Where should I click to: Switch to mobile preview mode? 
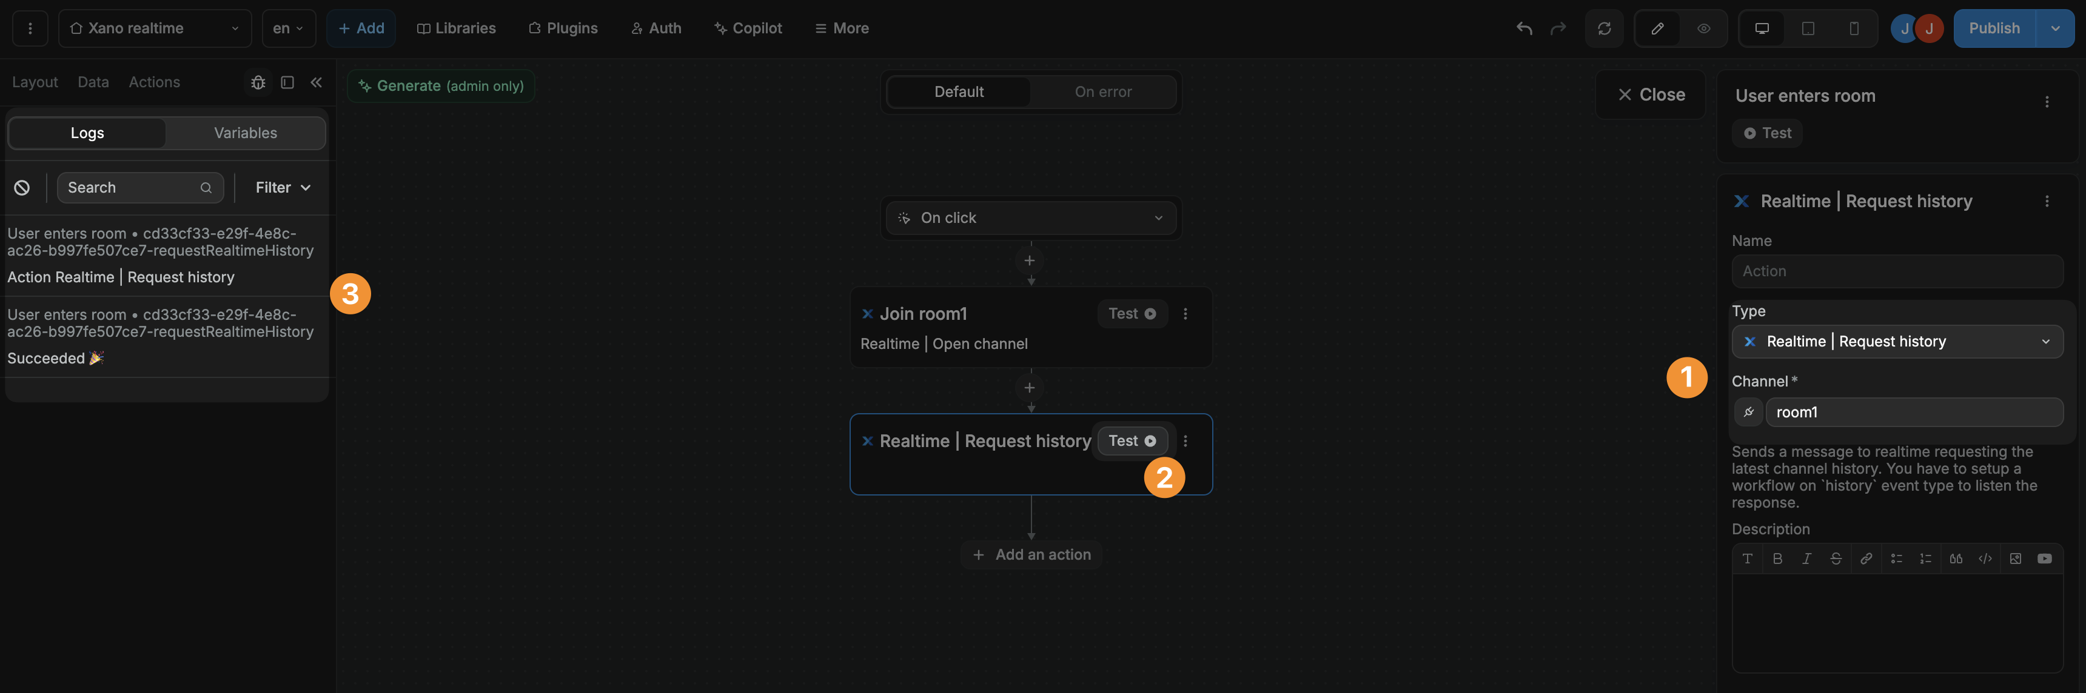pos(1854,28)
